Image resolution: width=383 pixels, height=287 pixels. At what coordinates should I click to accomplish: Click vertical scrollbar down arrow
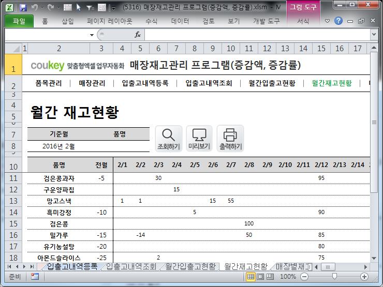coord(374,258)
